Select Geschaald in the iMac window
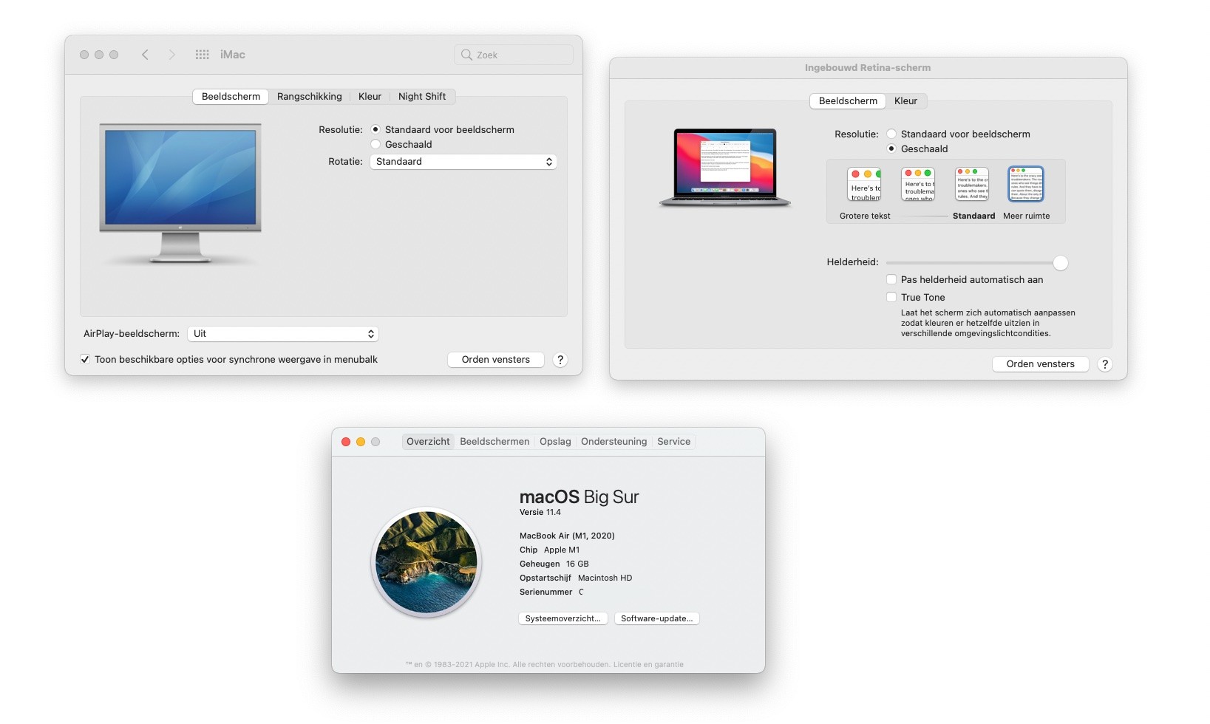The height and width of the screenshot is (724, 1210). 375,144
